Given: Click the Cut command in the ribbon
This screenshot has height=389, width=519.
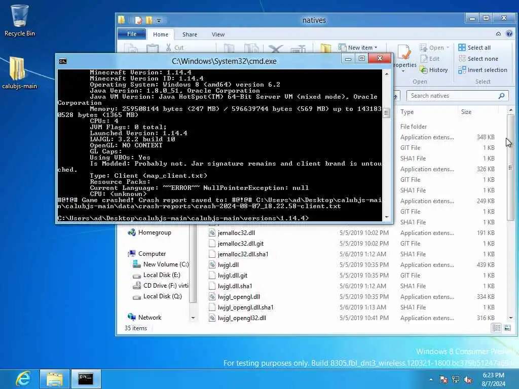Looking at the screenshot, I should (x=174, y=48).
